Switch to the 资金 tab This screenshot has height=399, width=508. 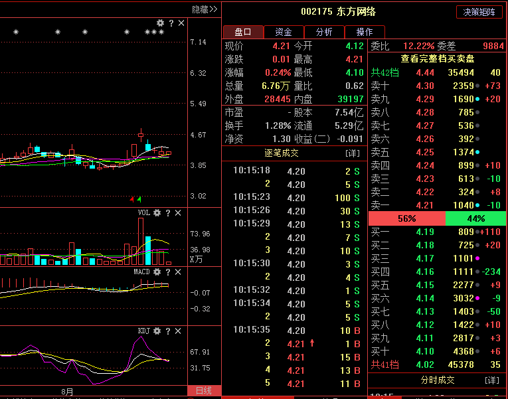284,32
